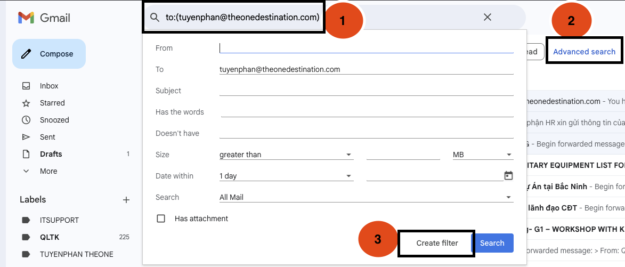This screenshot has width=625, height=267.
Task: Open the MB size unit dropdown
Action: tap(482, 155)
